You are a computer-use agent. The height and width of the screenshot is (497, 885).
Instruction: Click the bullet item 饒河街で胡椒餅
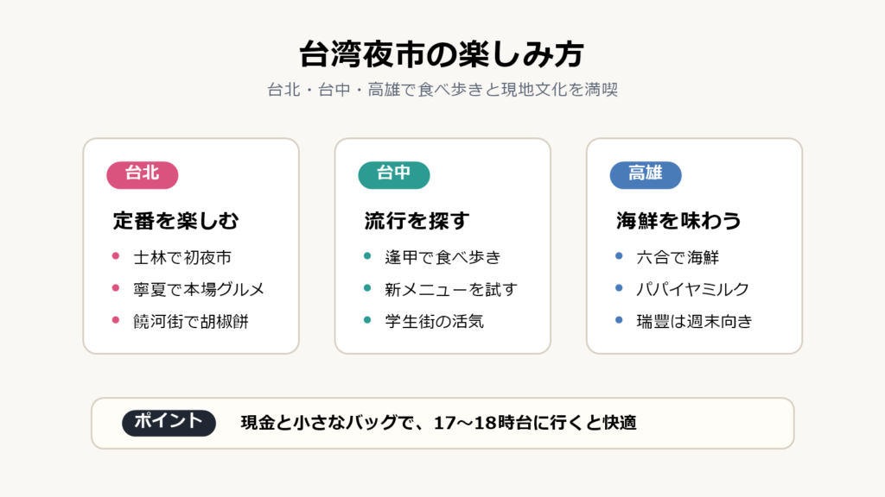point(191,322)
